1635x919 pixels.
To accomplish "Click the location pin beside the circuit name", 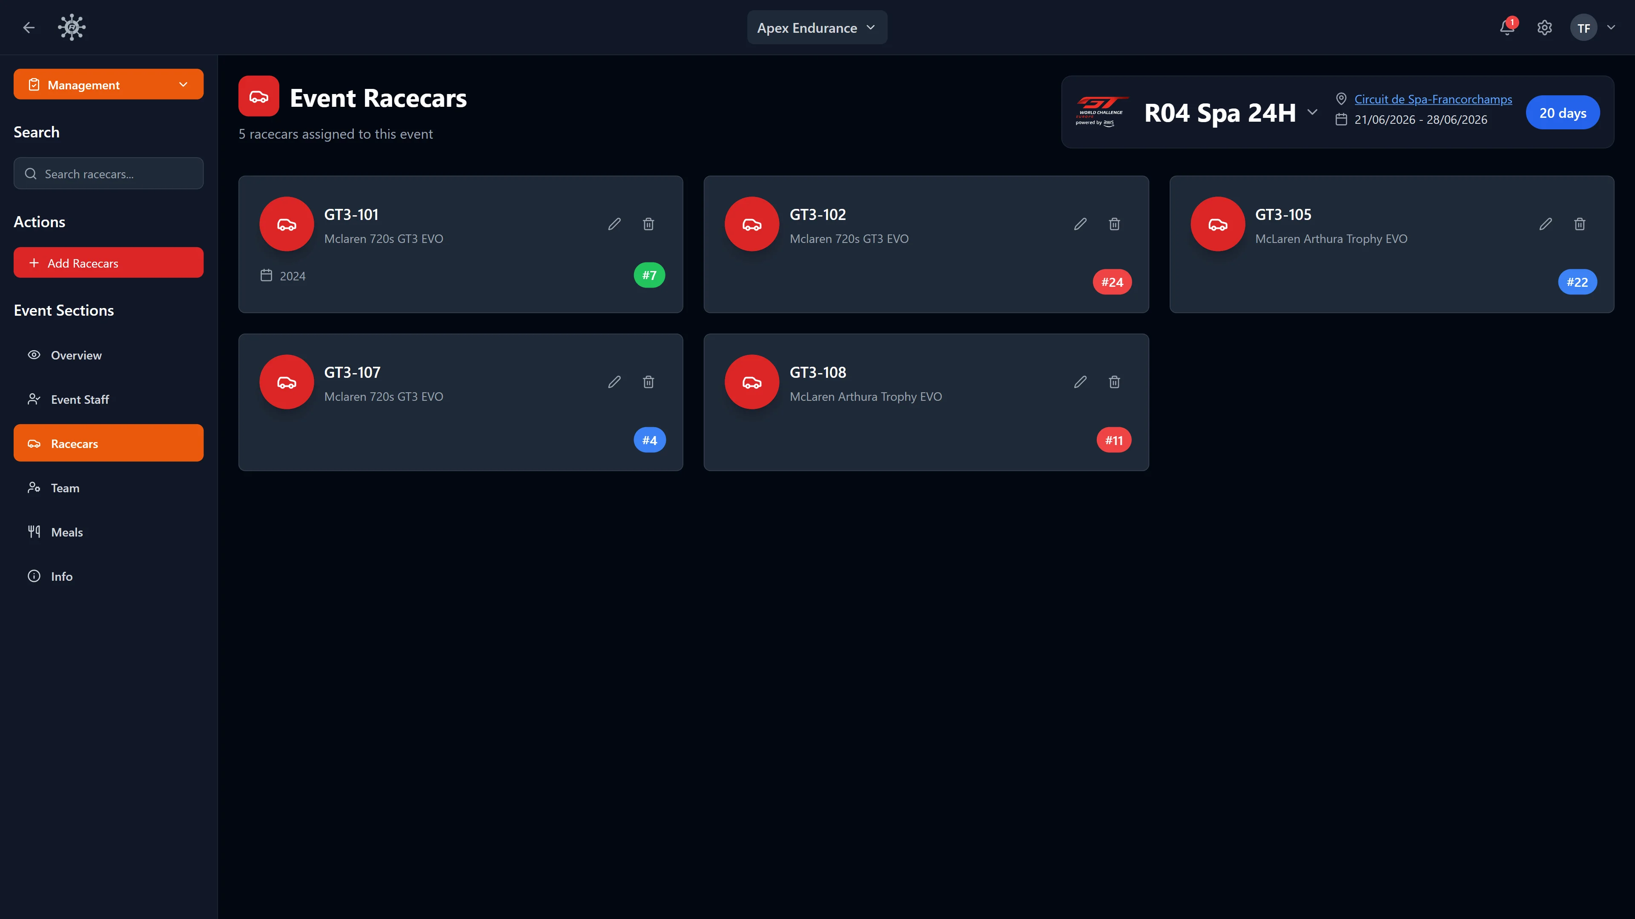I will pyautogui.click(x=1341, y=99).
